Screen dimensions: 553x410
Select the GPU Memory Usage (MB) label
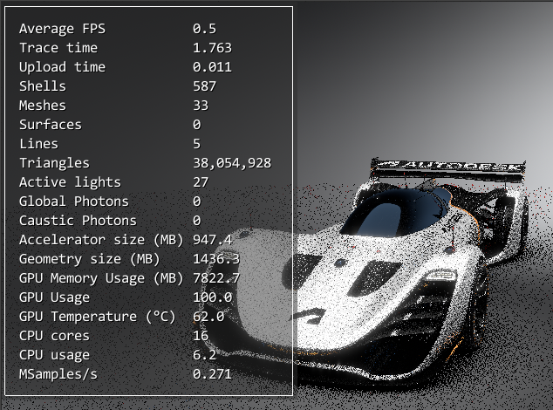coord(101,278)
